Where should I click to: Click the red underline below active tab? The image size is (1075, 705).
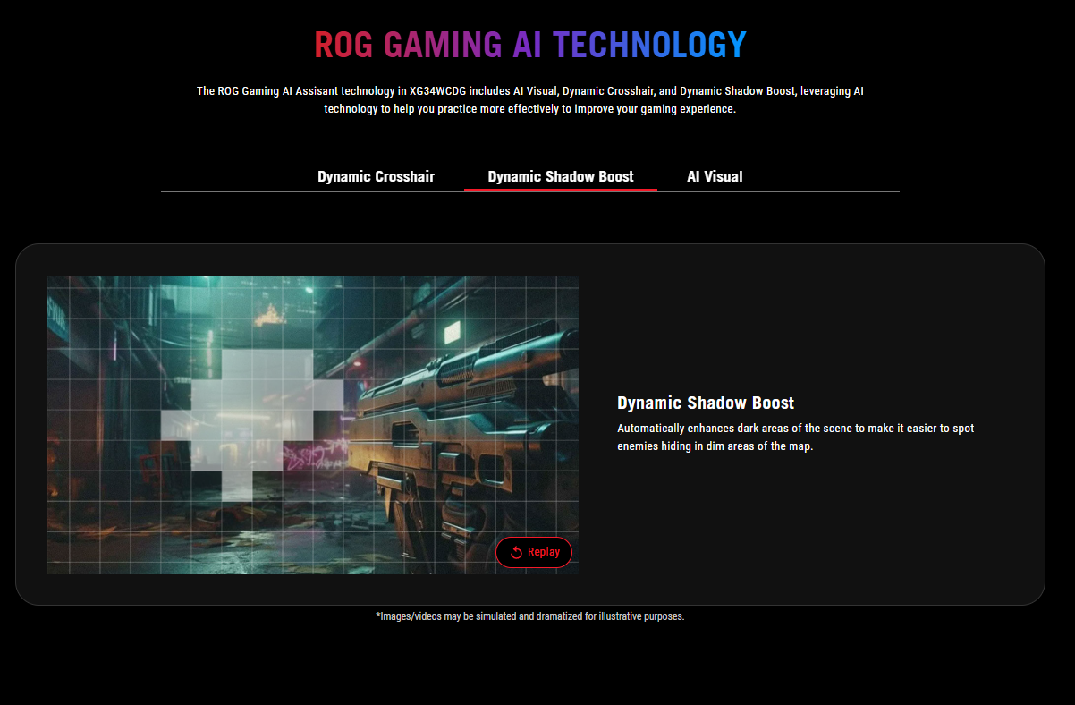(x=560, y=190)
